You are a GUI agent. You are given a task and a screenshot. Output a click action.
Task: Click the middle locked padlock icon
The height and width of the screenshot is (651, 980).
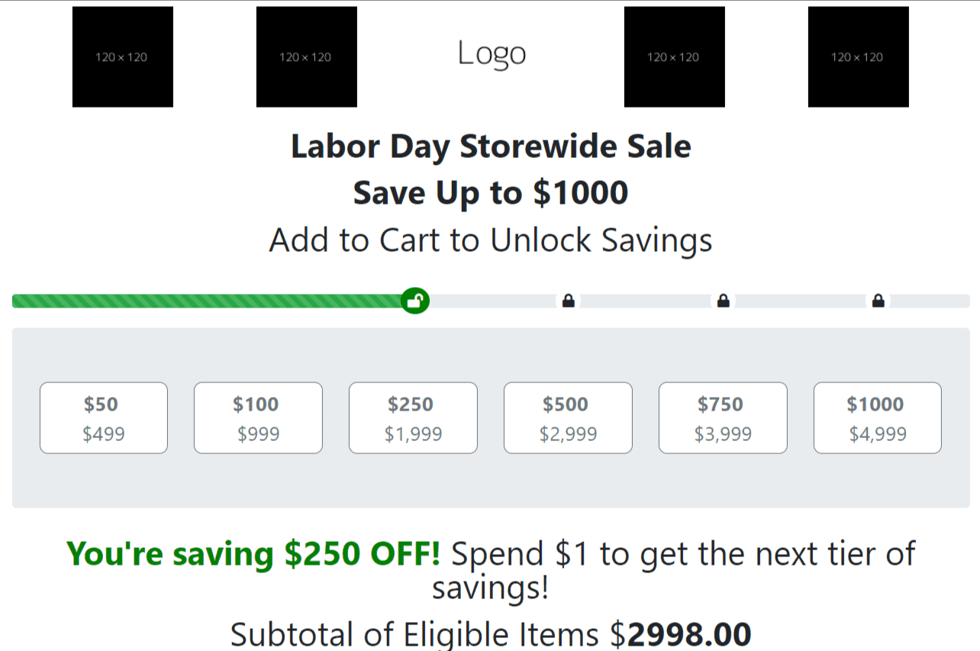point(723,301)
